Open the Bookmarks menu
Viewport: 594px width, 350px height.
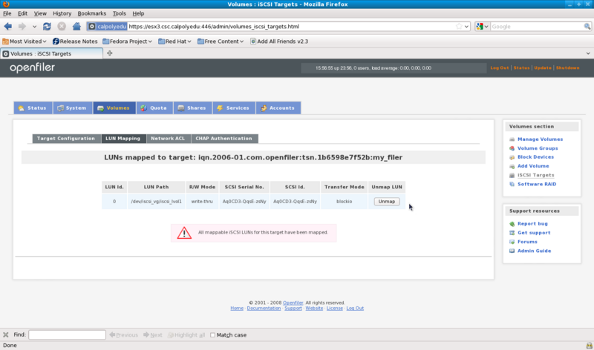(91, 13)
